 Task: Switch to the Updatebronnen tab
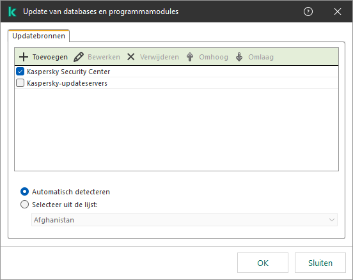[38, 36]
